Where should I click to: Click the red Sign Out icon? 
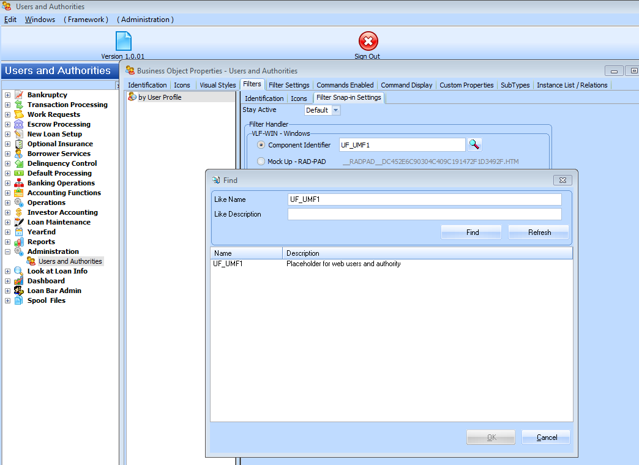pyautogui.click(x=368, y=42)
